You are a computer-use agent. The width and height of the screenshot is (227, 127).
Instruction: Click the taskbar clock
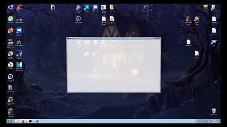214,121
